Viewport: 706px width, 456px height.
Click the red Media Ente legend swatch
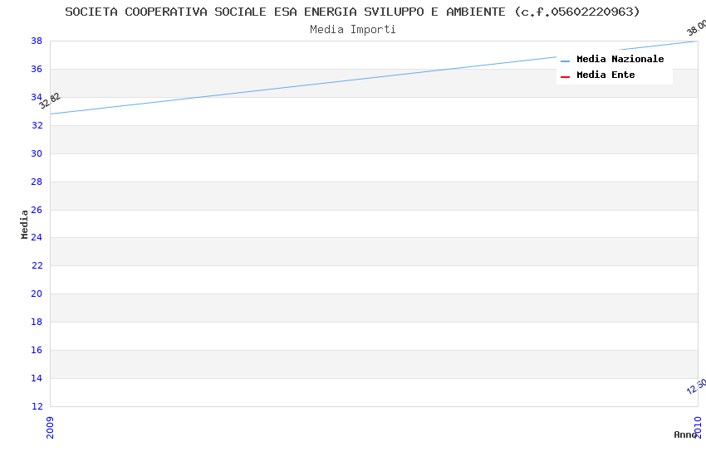[566, 76]
